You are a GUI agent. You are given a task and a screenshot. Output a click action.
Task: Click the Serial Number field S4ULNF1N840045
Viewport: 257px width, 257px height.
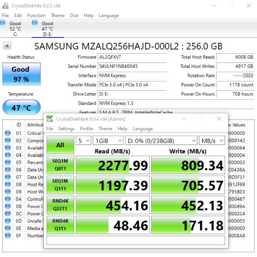click(x=132, y=66)
